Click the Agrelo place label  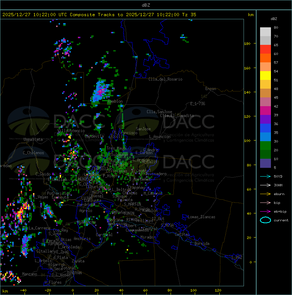(86, 211)
